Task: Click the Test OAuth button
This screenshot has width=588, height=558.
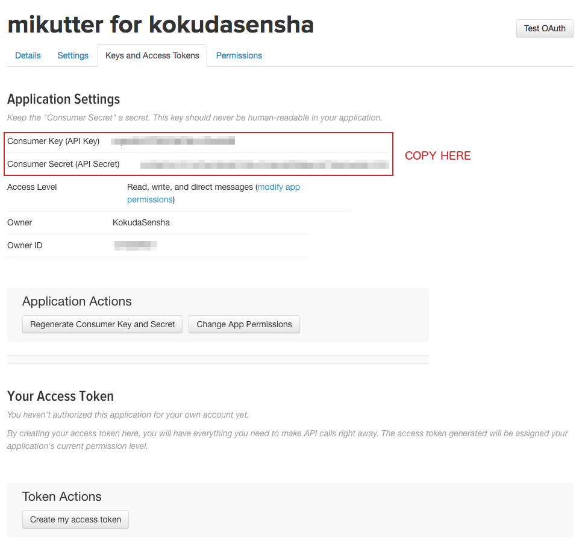Action: [x=545, y=28]
